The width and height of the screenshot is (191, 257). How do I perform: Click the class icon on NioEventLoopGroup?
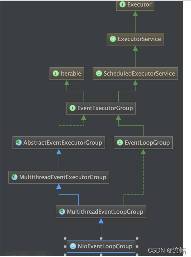click(73, 246)
